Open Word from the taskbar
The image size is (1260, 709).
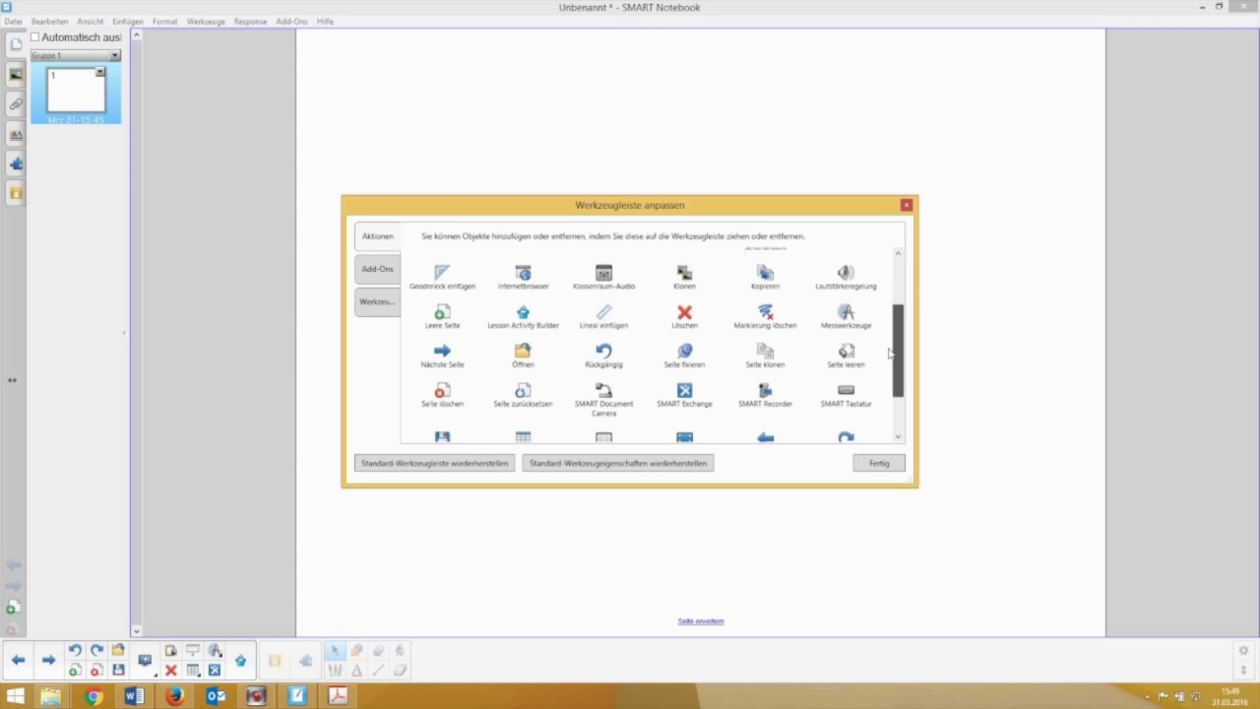(134, 696)
